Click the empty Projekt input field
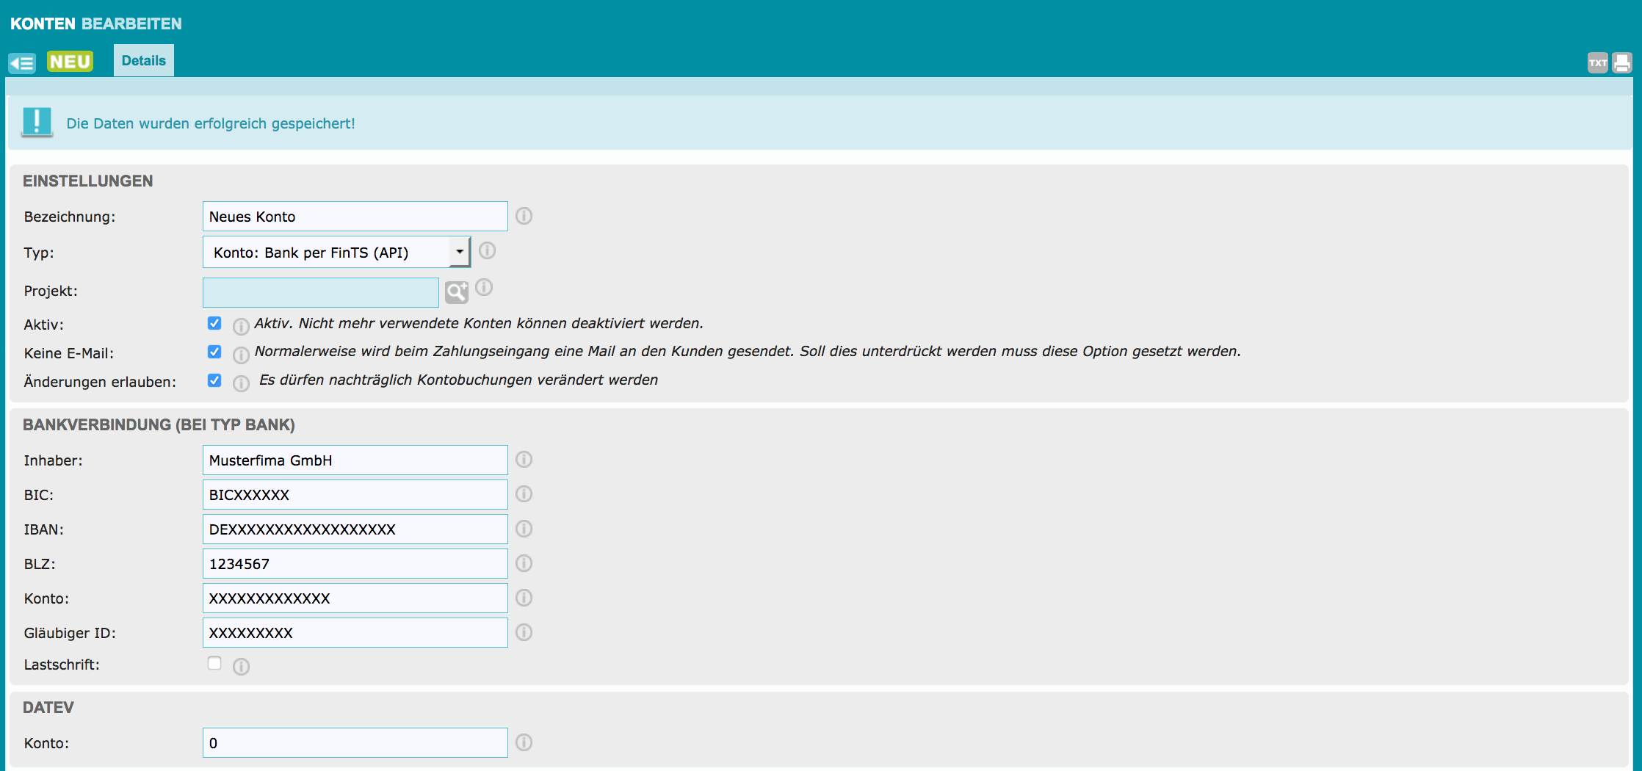Screen dimensions: 1642x771 click(321, 292)
